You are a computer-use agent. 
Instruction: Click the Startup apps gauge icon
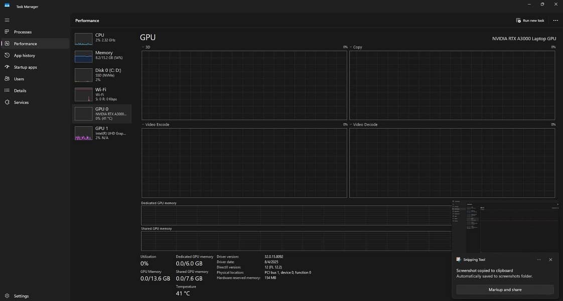7,67
